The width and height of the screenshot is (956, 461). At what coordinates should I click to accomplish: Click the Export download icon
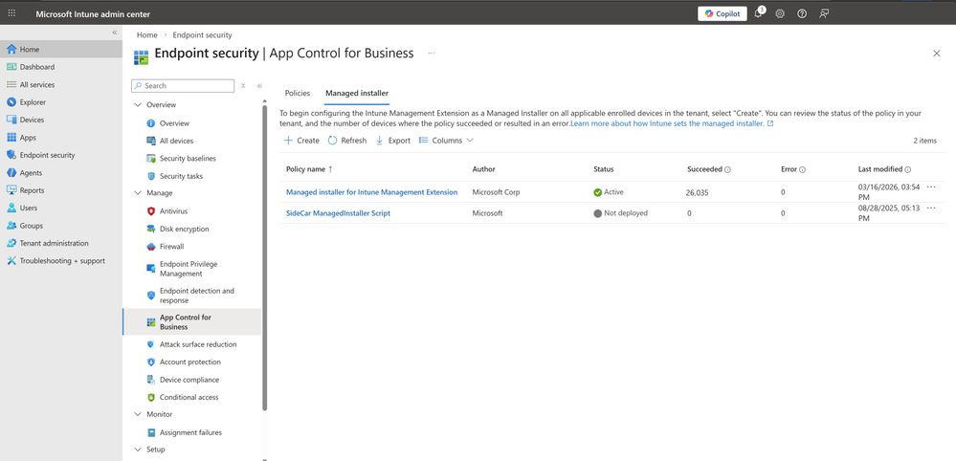click(x=379, y=141)
